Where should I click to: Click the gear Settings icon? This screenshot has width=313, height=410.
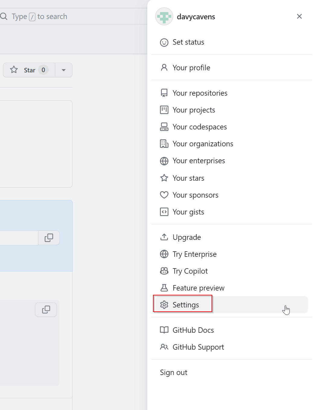pos(164,305)
